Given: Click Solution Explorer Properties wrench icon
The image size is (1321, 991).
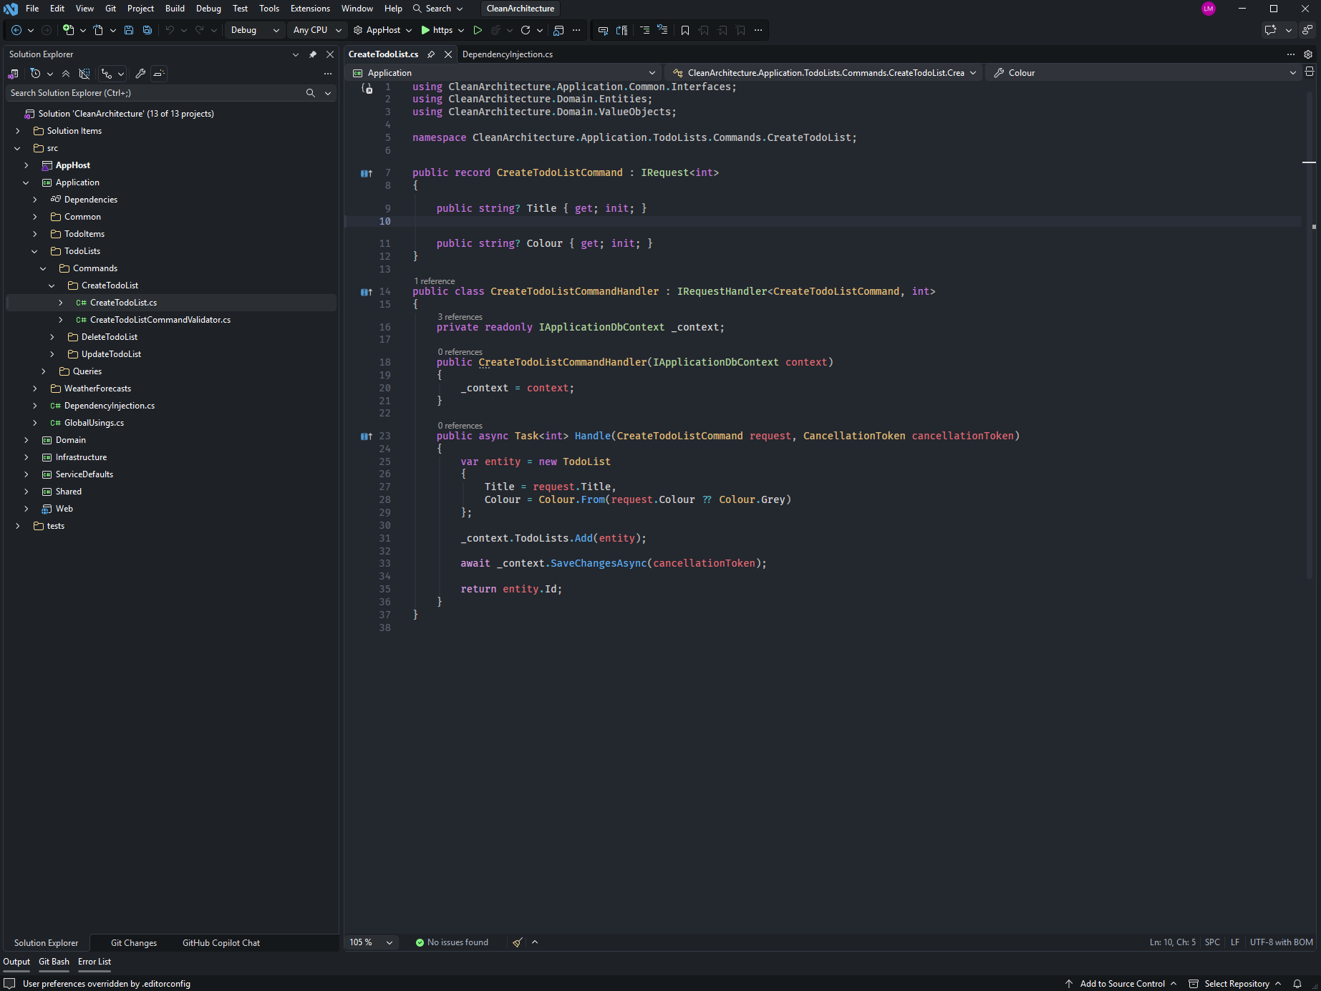Looking at the screenshot, I should (x=140, y=74).
